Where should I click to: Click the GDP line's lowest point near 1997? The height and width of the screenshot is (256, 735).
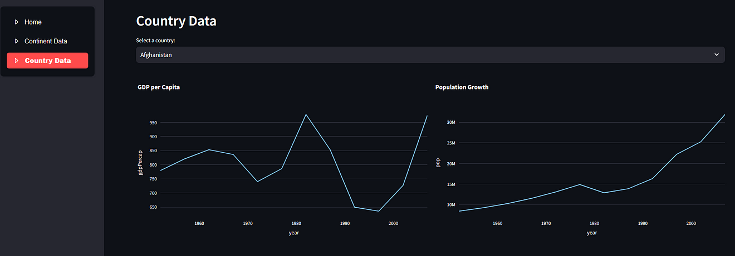coord(379,211)
